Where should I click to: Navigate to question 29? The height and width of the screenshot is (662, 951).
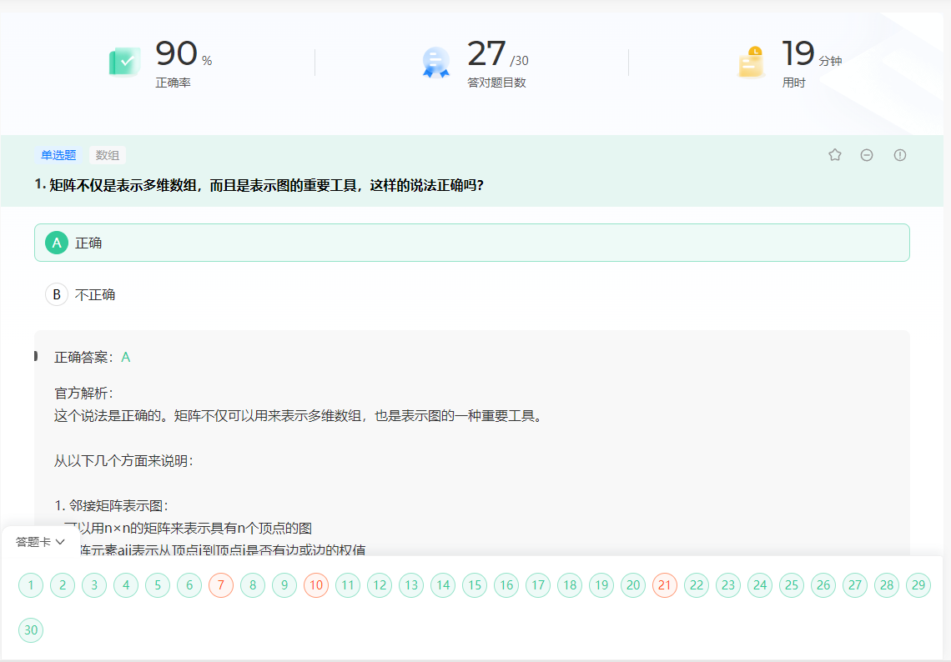click(918, 585)
